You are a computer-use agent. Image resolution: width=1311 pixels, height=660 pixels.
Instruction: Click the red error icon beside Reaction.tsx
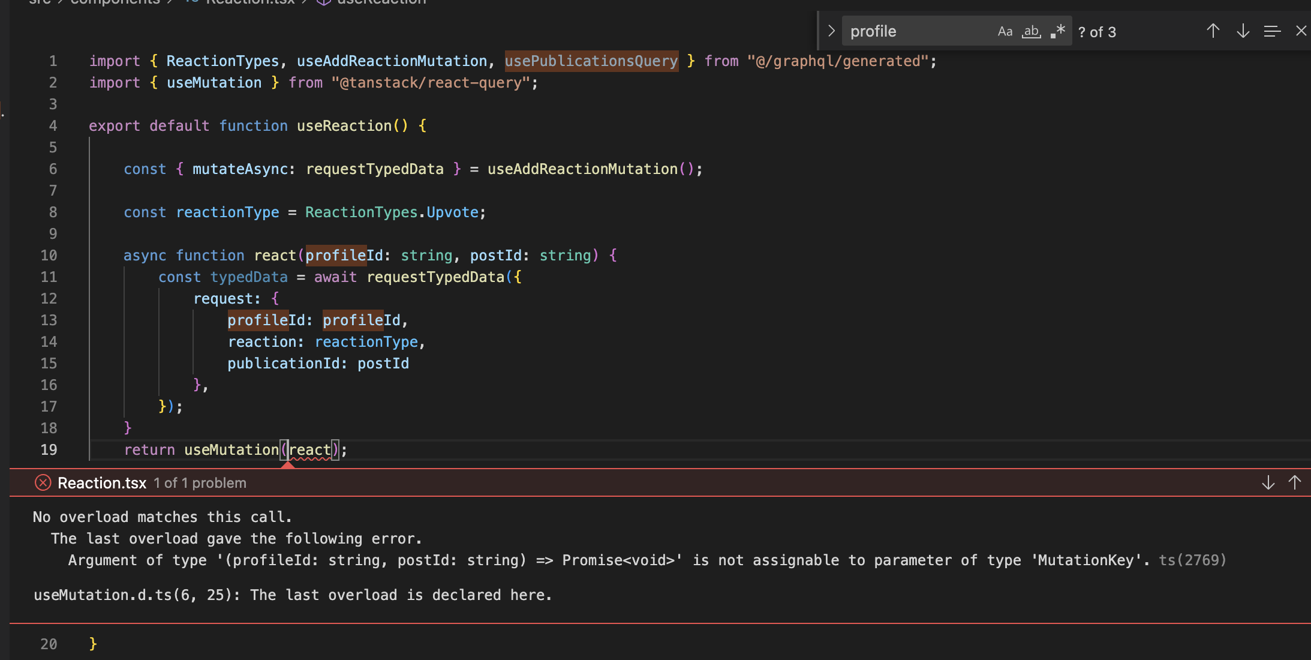click(x=43, y=483)
